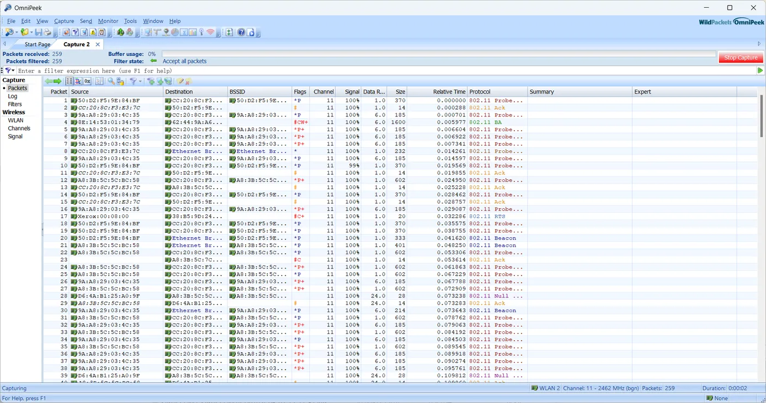Click the Protocol column header

[497, 92]
